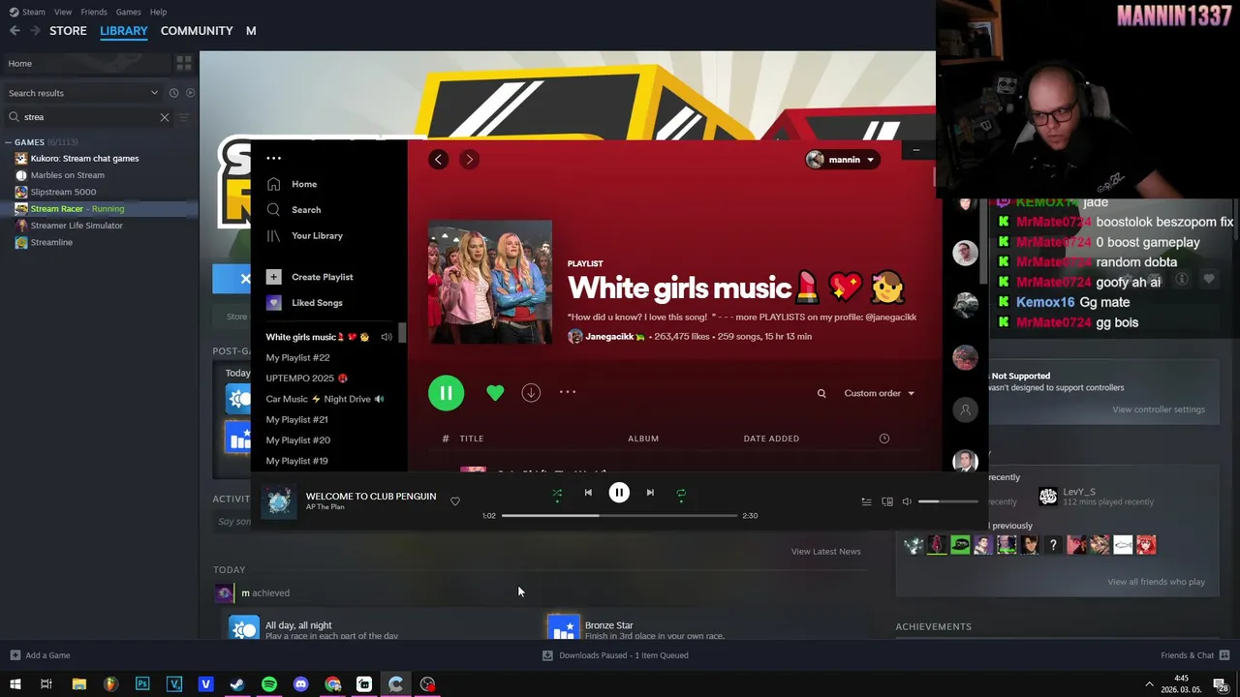Like the song WELCOME TO CLUB PENGUIN
Image resolution: width=1240 pixels, height=697 pixels.
pos(455,501)
